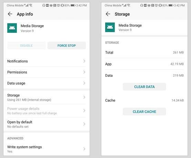Viewport: 191px width, 158px height.
Task: Tap CLEAR CACHE button
Action: (144, 111)
